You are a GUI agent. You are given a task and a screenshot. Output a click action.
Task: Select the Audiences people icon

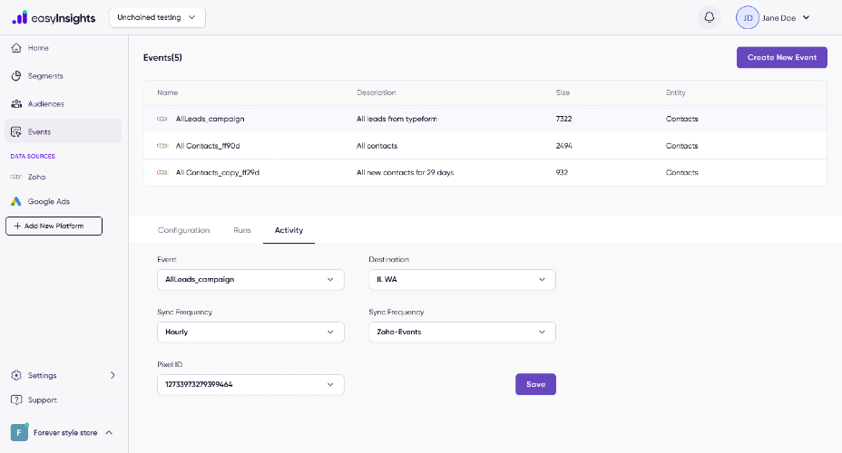16,103
